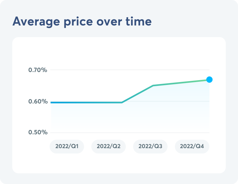Image resolution: width=238 pixels, height=184 pixels.
Task: Select the 2022/Q2 quarter pill
Action: (108, 147)
